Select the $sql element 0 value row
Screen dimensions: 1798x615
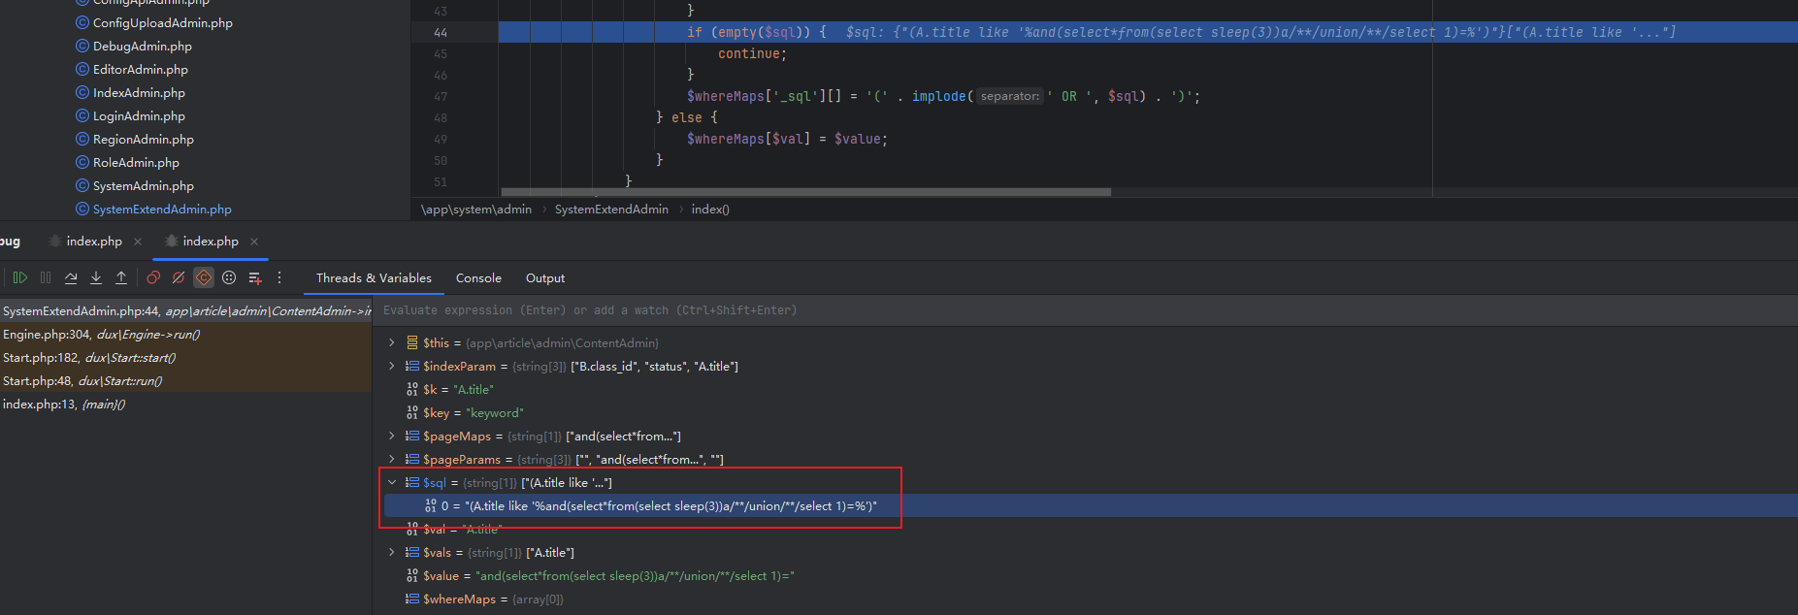coord(1085,505)
